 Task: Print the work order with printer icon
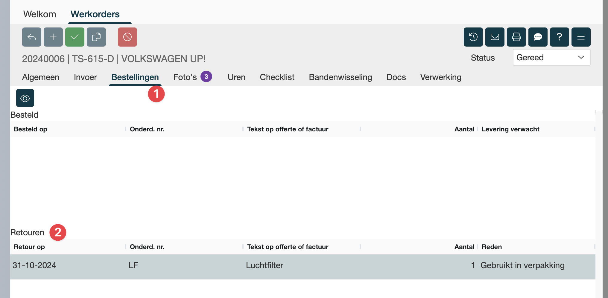(516, 37)
